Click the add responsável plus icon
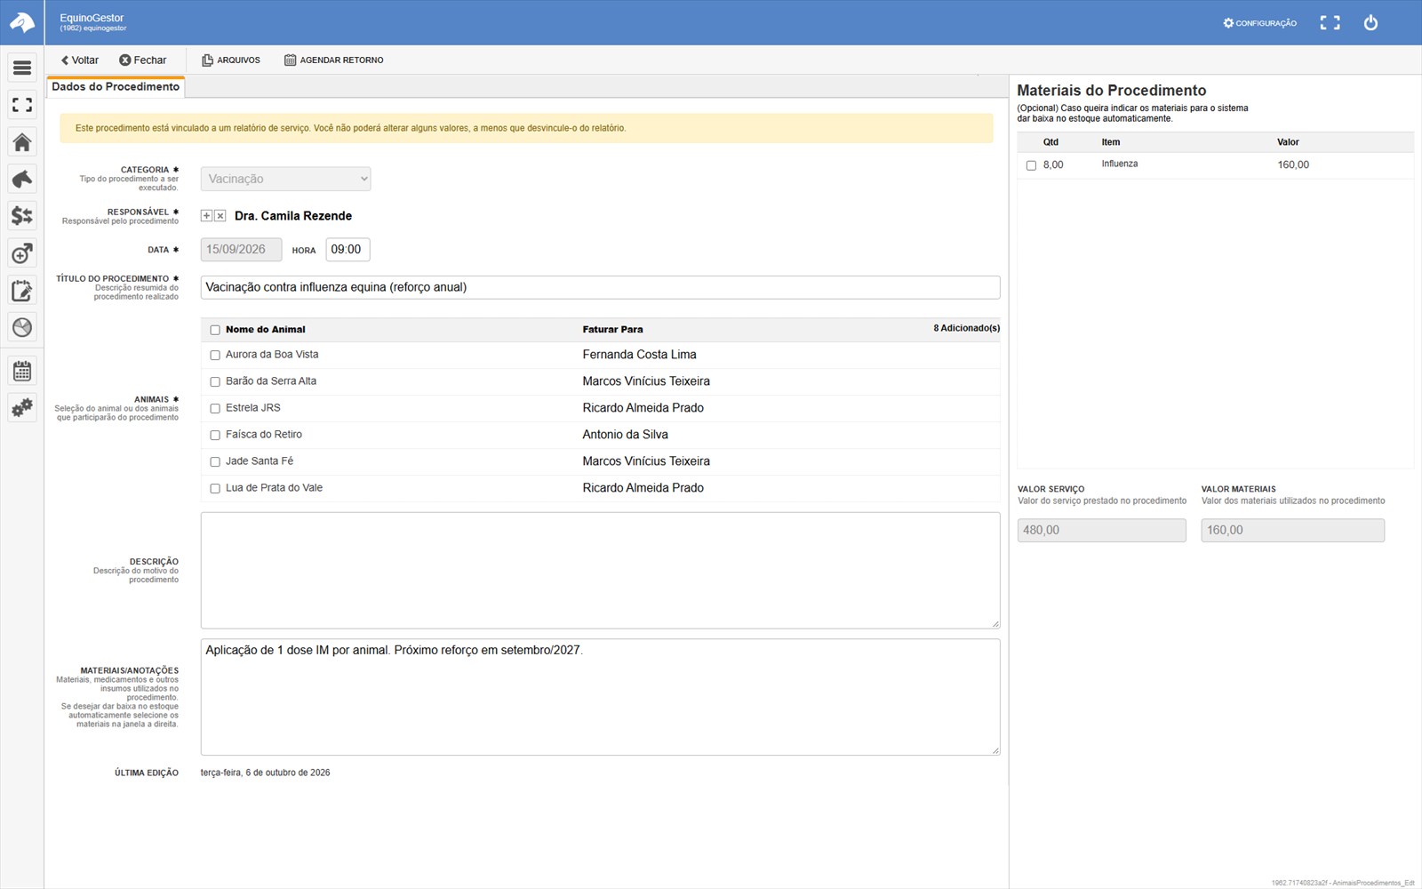The height and width of the screenshot is (889, 1422). pyautogui.click(x=206, y=216)
